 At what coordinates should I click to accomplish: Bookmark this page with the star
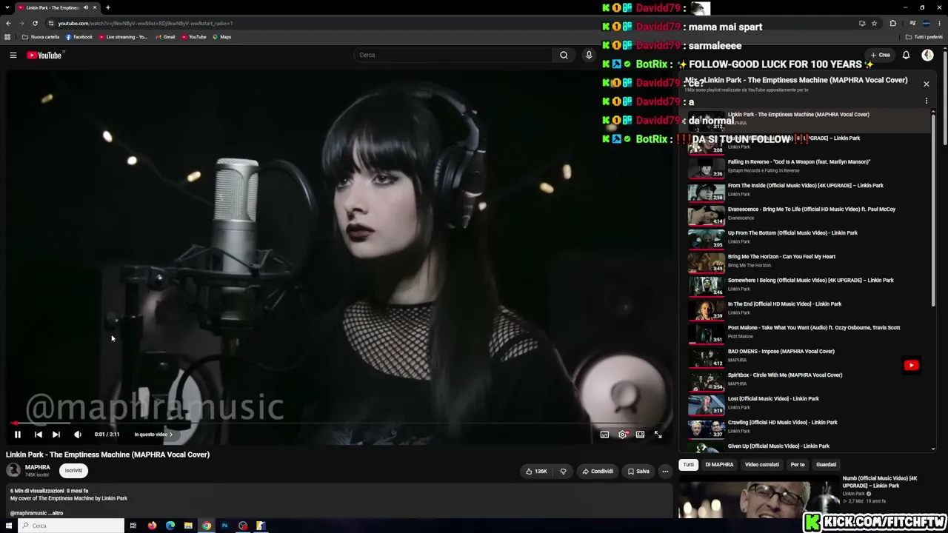[874, 23]
